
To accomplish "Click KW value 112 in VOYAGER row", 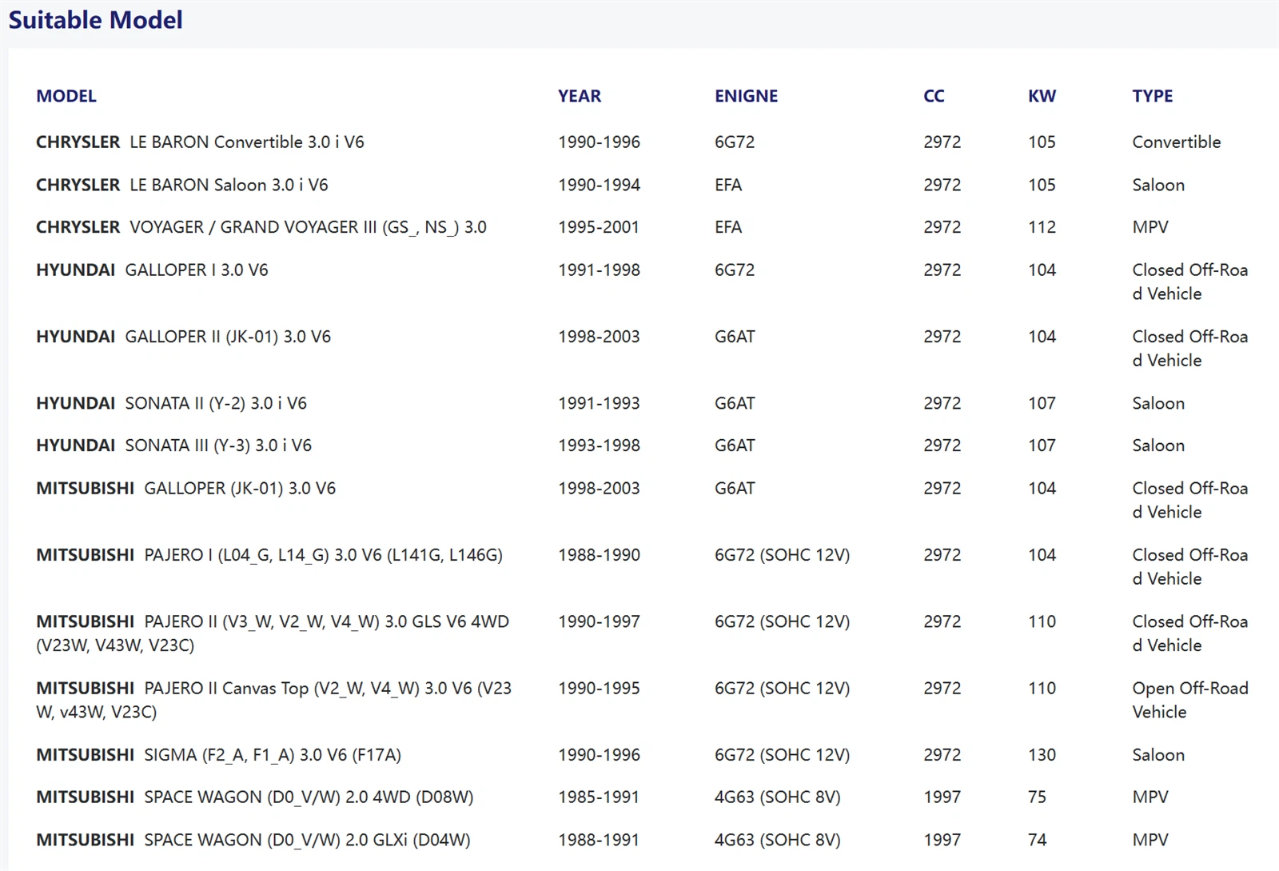I will click(x=1042, y=227).
